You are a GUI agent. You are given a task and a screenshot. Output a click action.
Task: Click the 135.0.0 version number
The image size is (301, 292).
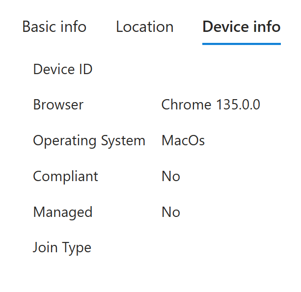[x=237, y=105]
